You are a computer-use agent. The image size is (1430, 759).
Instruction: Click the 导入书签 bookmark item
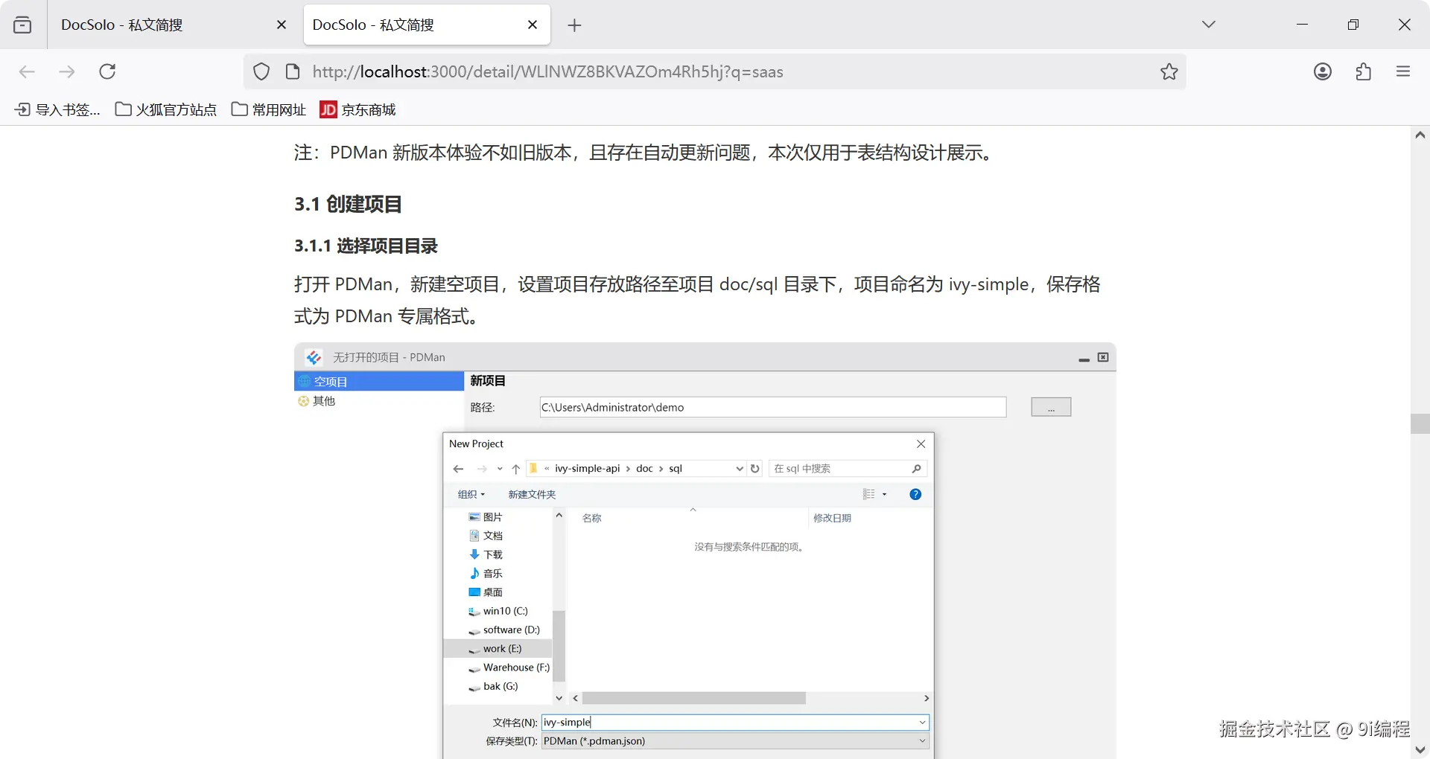point(57,109)
